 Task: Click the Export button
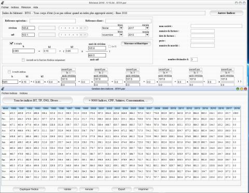121,189
